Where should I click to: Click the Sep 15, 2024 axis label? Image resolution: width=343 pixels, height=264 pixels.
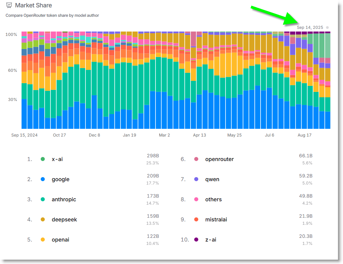click(24, 135)
